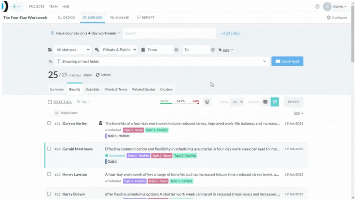The height and width of the screenshot is (200, 356).
Task: Open the All statuses dropdown
Action: pyautogui.click(x=73, y=50)
